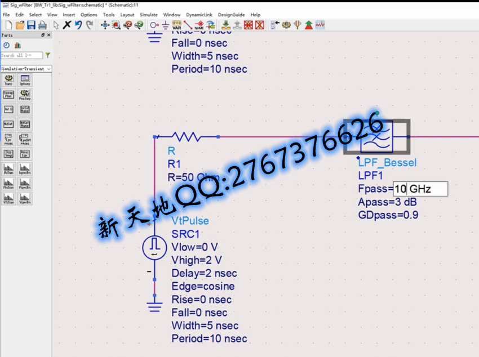The image size is (479, 357).
Task: Open the Simulate menu
Action: [149, 15]
